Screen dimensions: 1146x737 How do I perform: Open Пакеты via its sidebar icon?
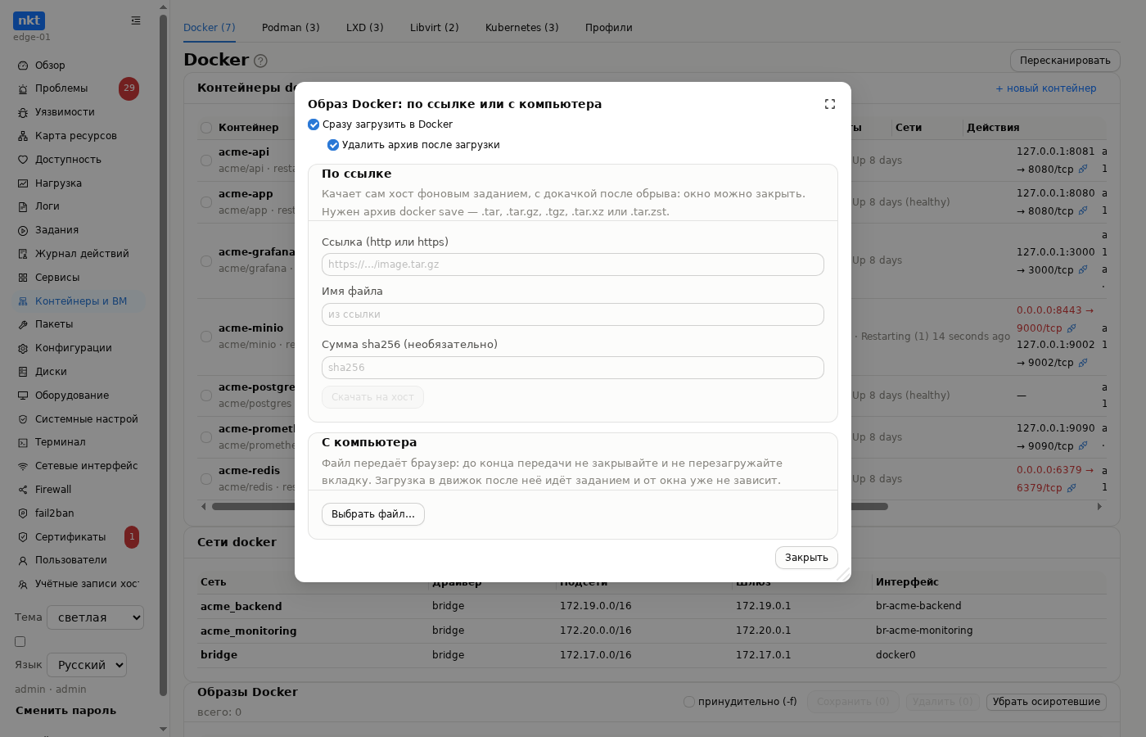pyautogui.click(x=23, y=324)
